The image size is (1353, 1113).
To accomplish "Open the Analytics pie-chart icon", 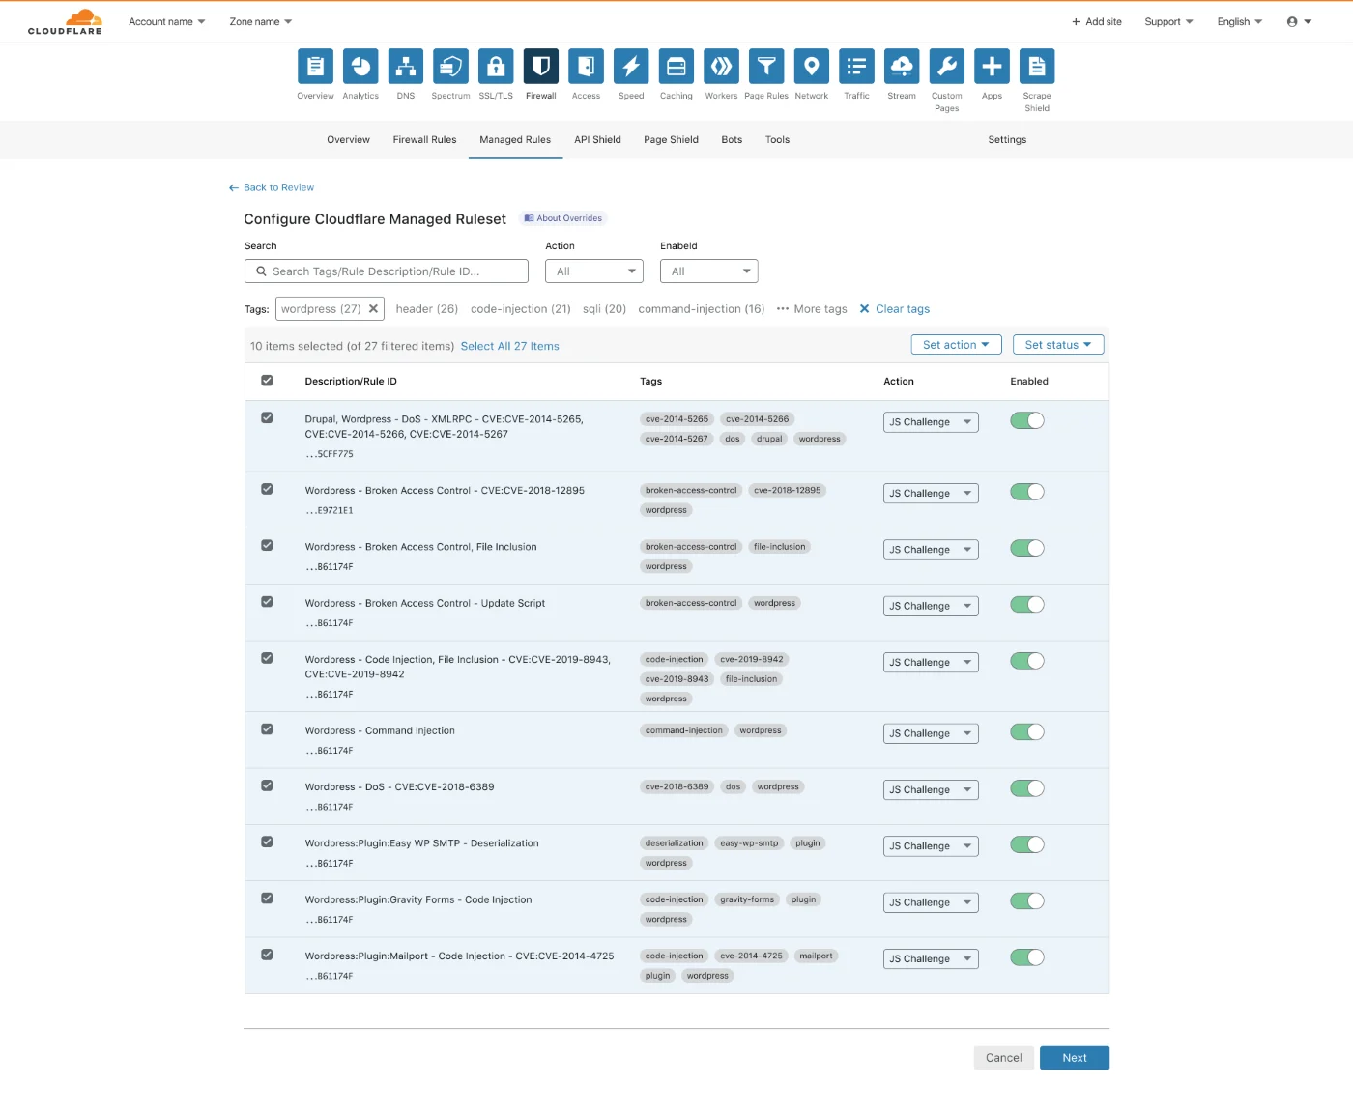I will click(x=360, y=67).
